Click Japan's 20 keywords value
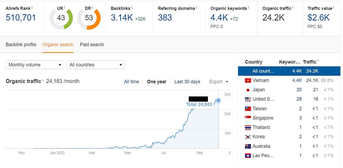The image size is (343, 168). 299,90
